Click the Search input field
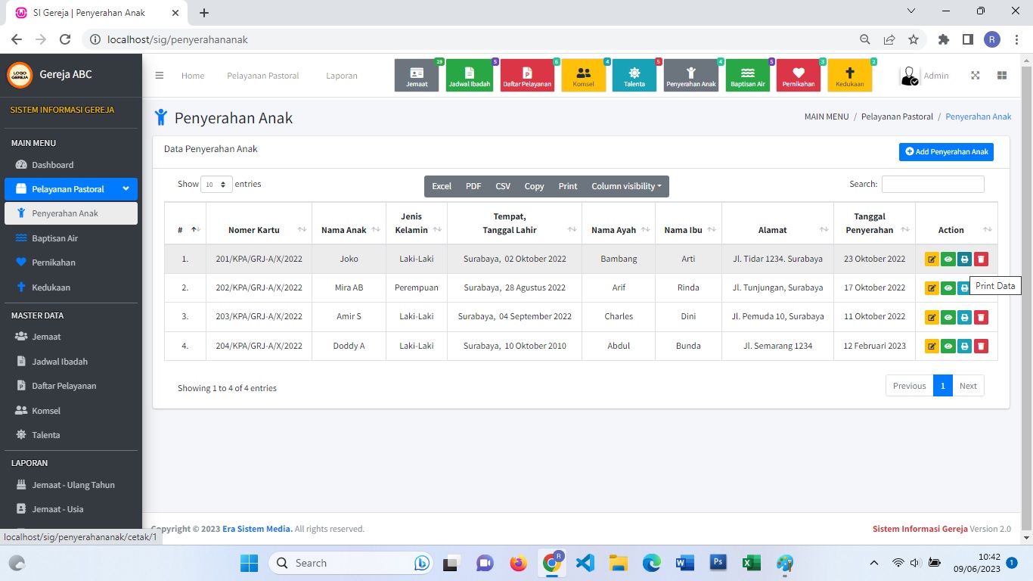Screen dimensions: 1033x581 [x=932, y=184]
